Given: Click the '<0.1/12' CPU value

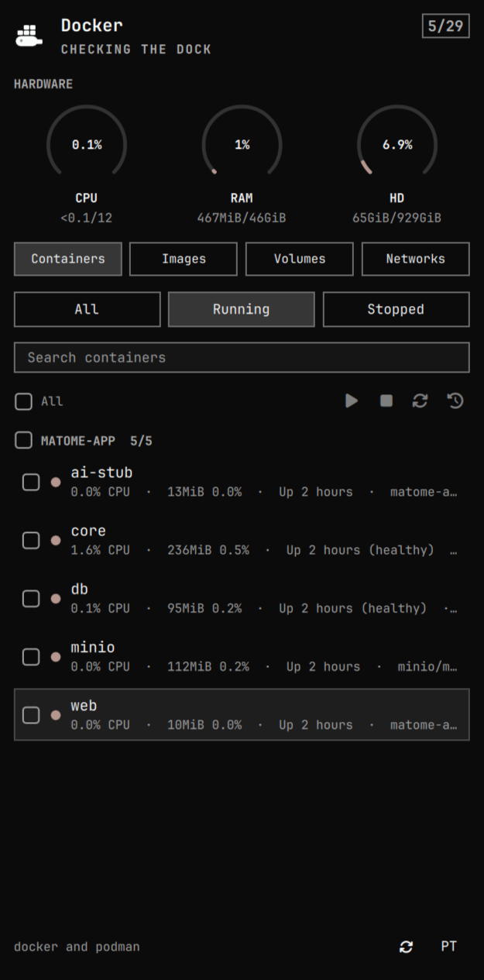Looking at the screenshot, I should pyautogui.click(x=87, y=218).
